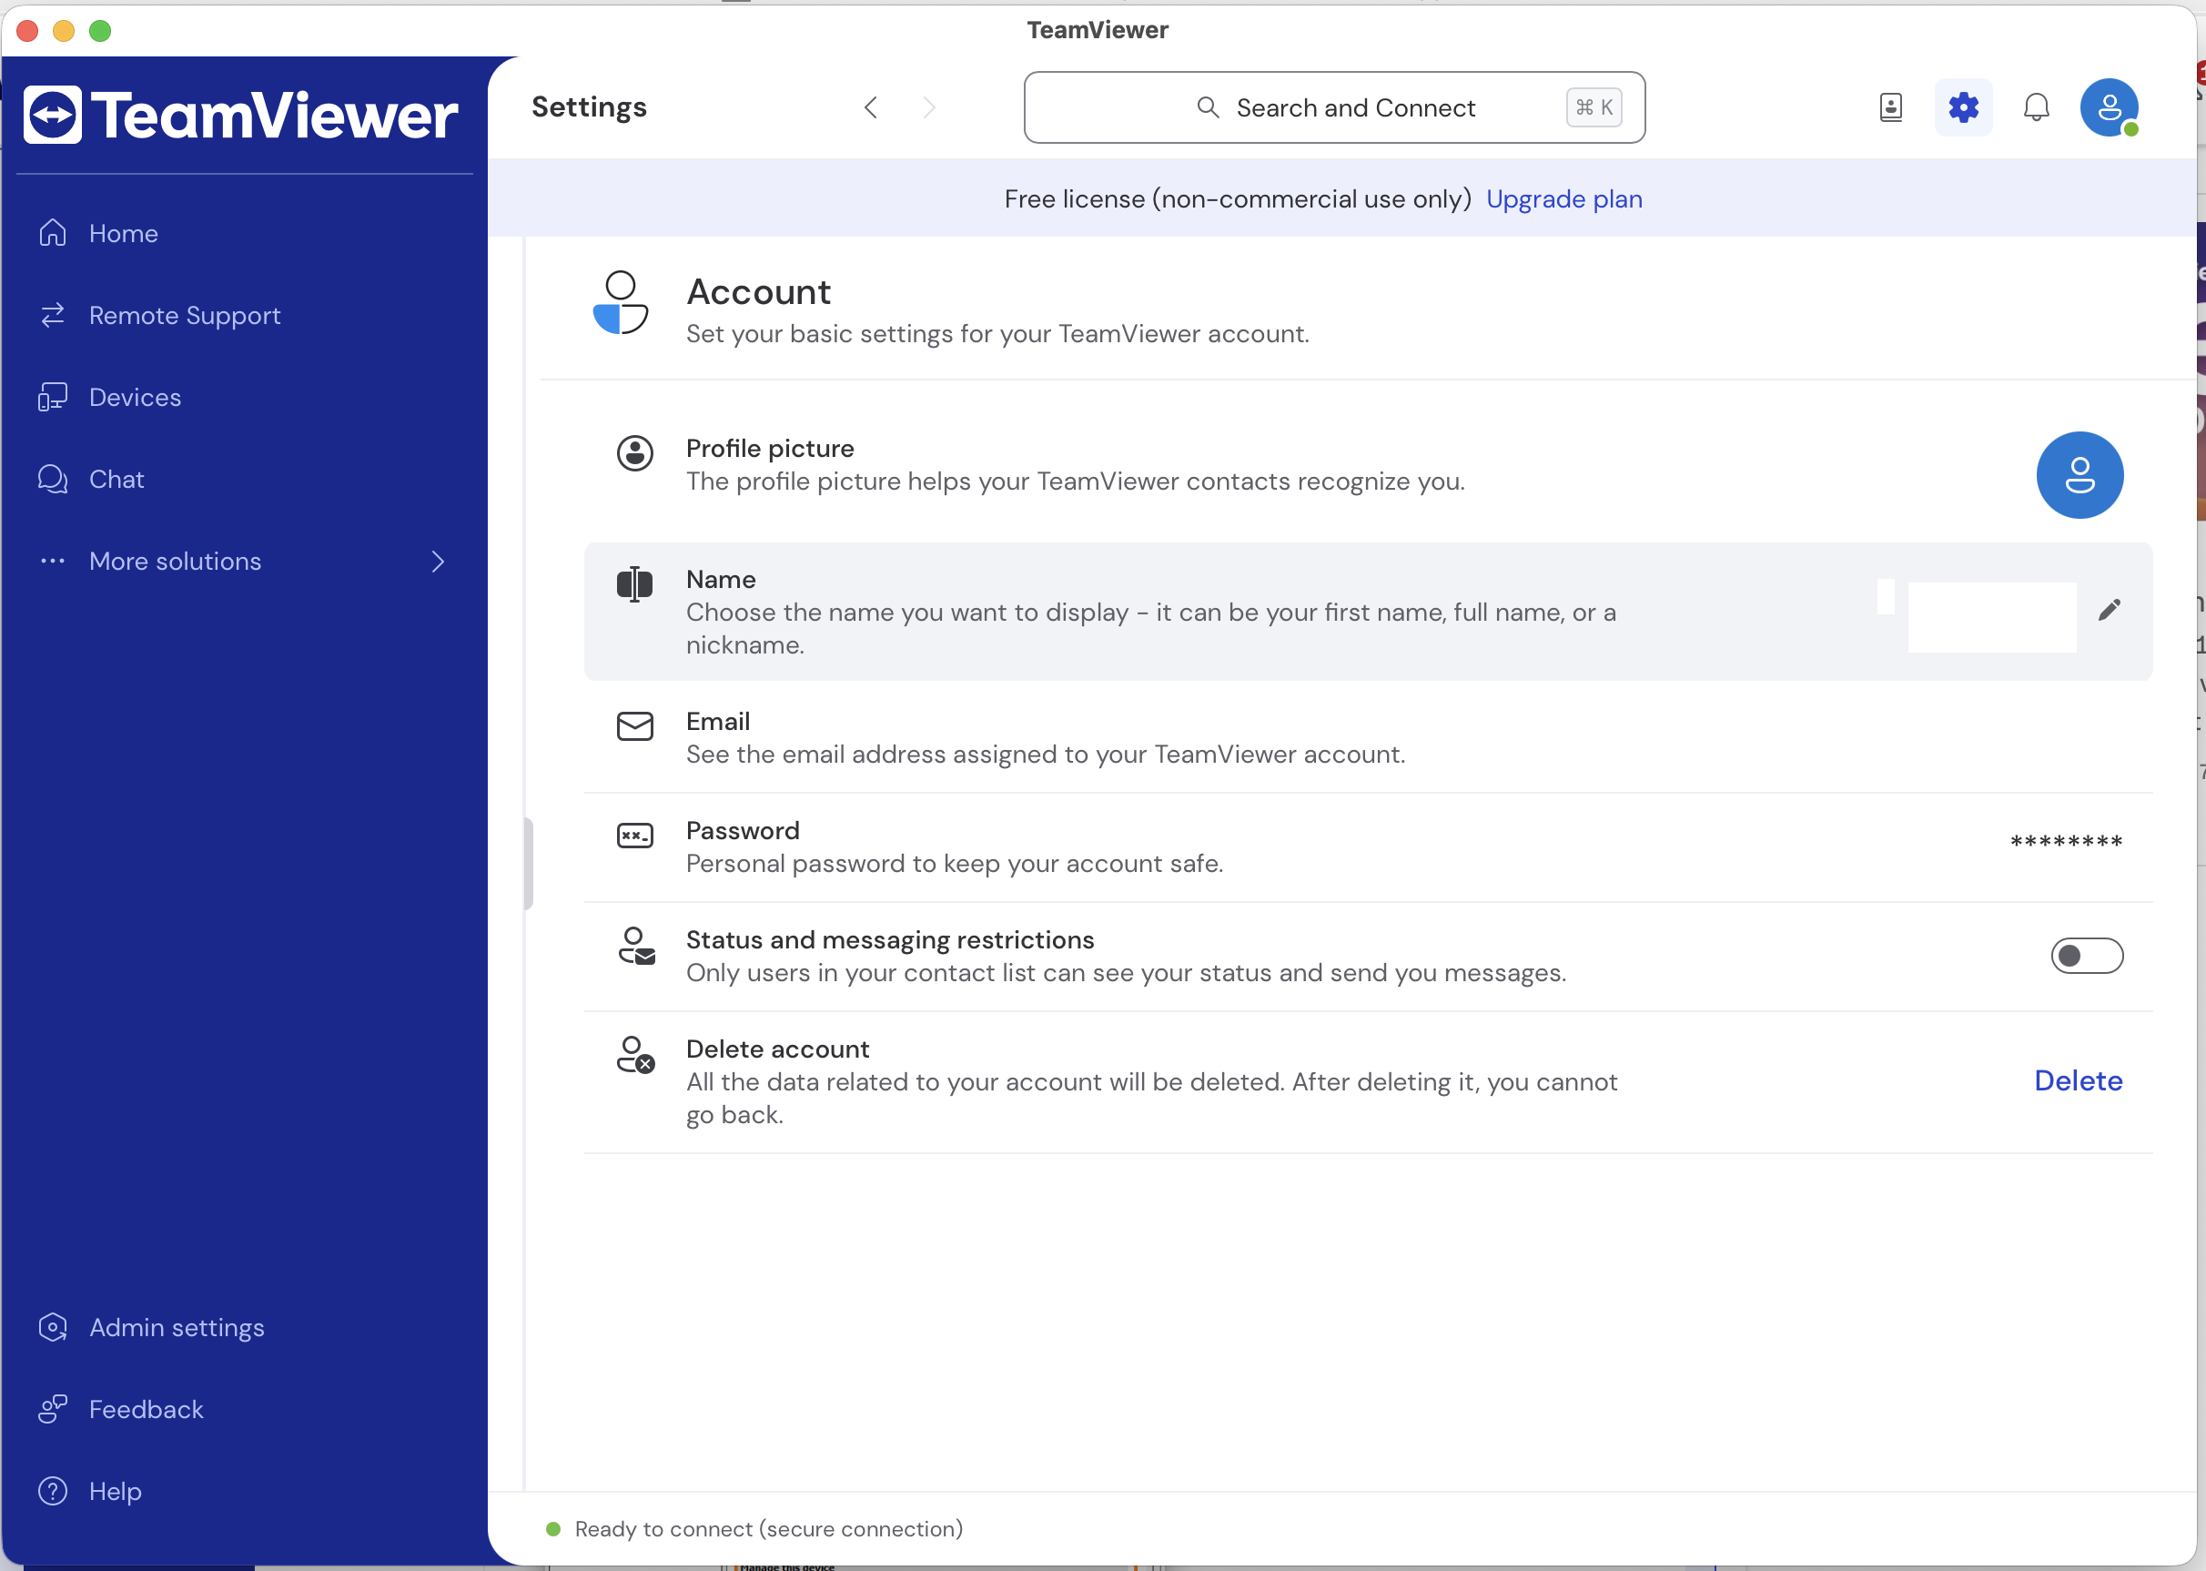Image resolution: width=2206 pixels, height=1571 pixels.
Task: Click the Password row icon
Action: point(635,836)
